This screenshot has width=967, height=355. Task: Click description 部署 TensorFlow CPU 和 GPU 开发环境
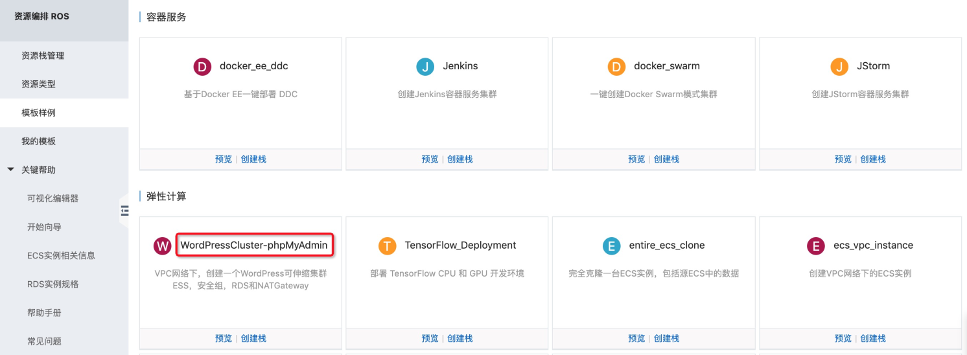[x=447, y=273]
